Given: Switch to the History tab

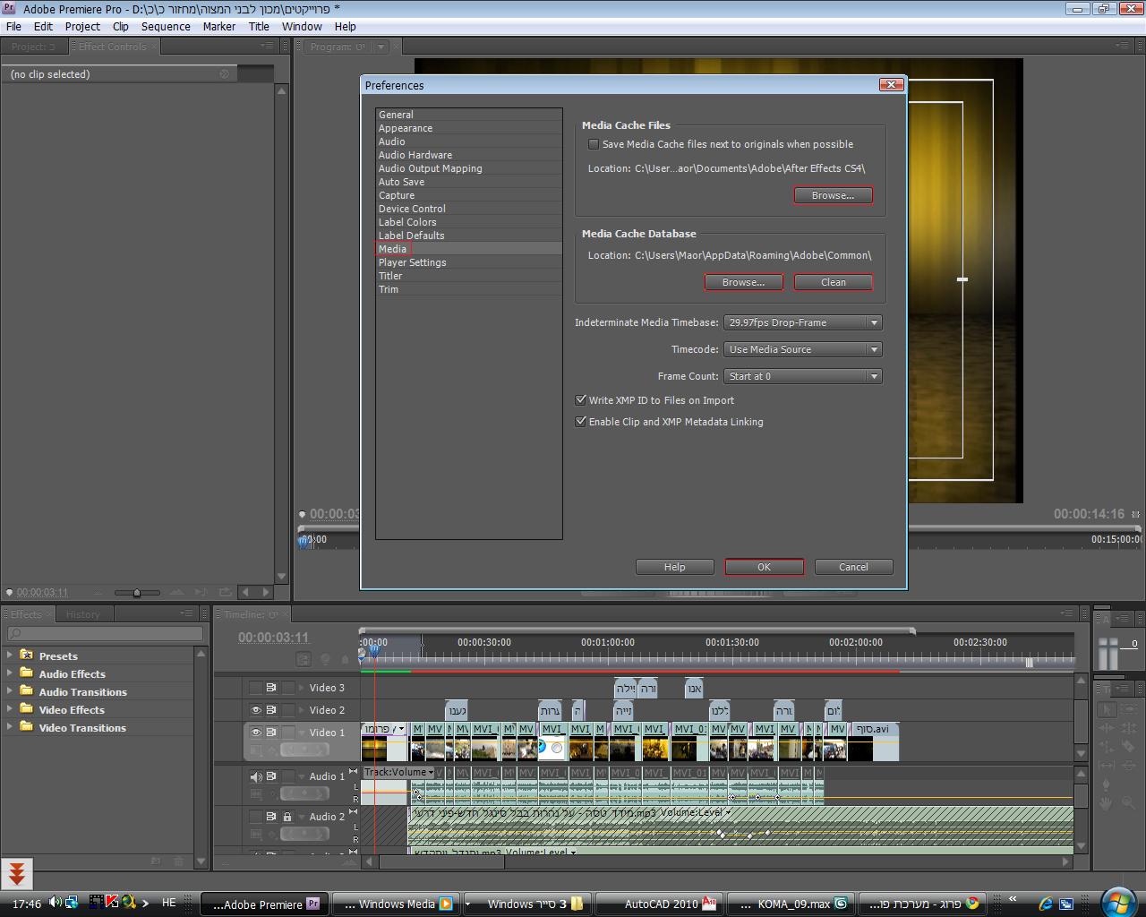Looking at the screenshot, I should (x=82, y=614).
